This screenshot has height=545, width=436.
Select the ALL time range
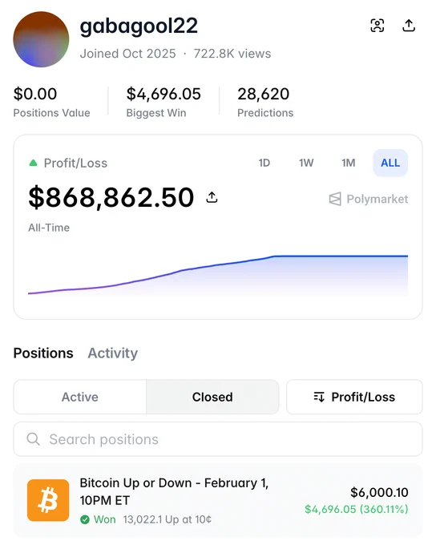click(390, 163)
